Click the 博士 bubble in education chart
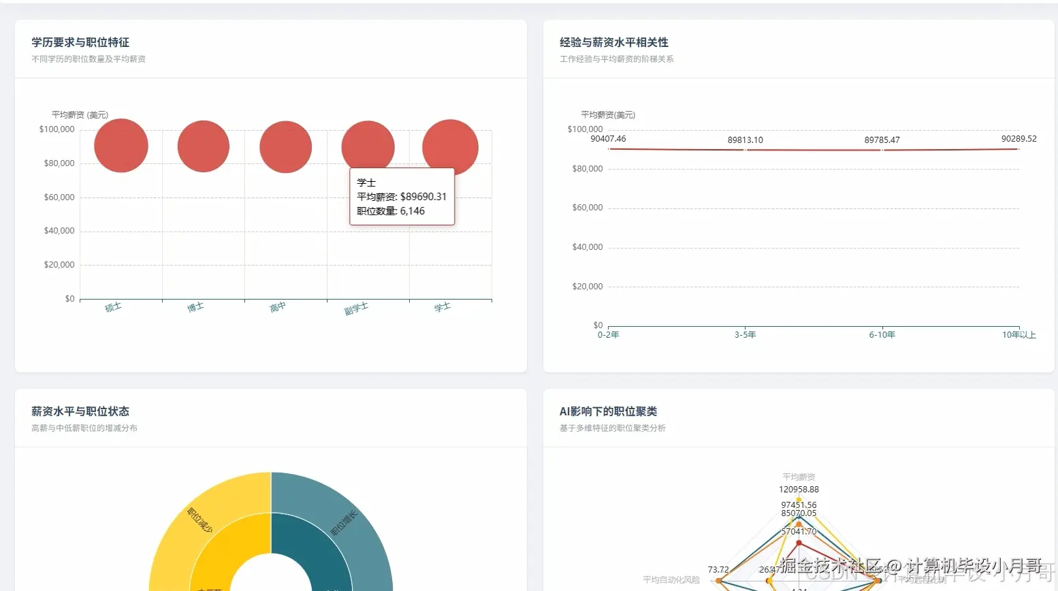 tap(204, 146)
